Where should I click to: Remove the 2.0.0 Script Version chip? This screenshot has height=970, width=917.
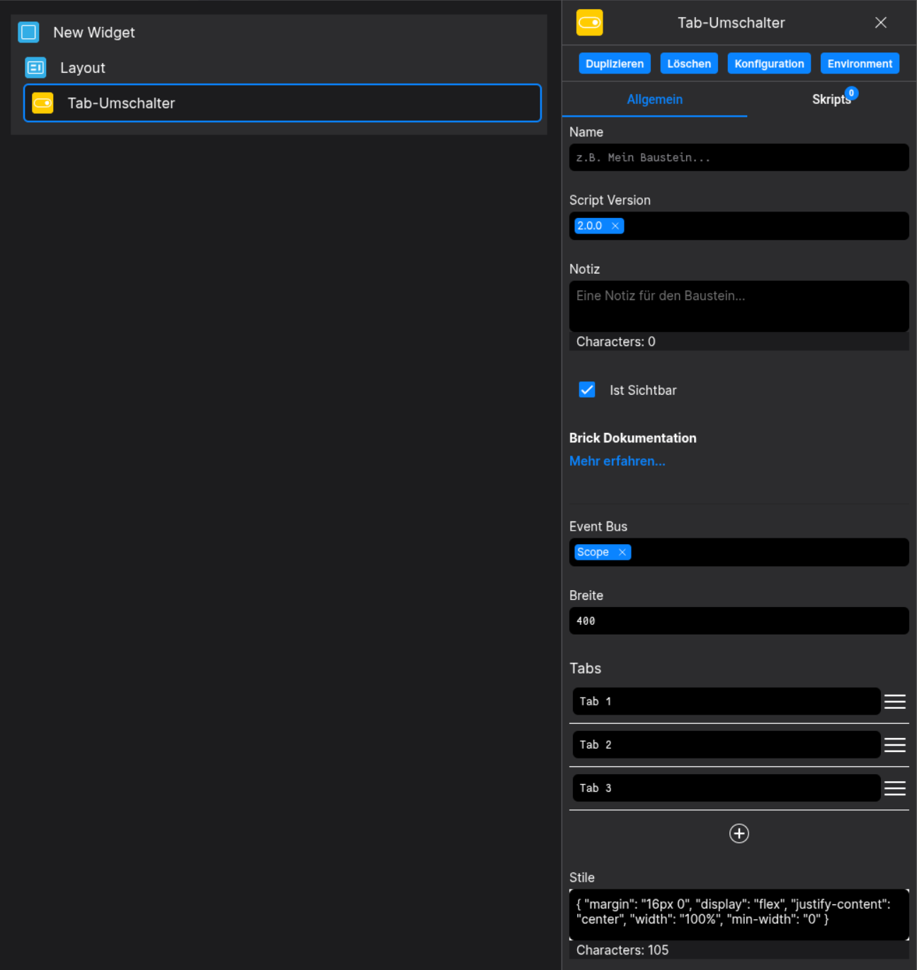click(x=615, y=225)
